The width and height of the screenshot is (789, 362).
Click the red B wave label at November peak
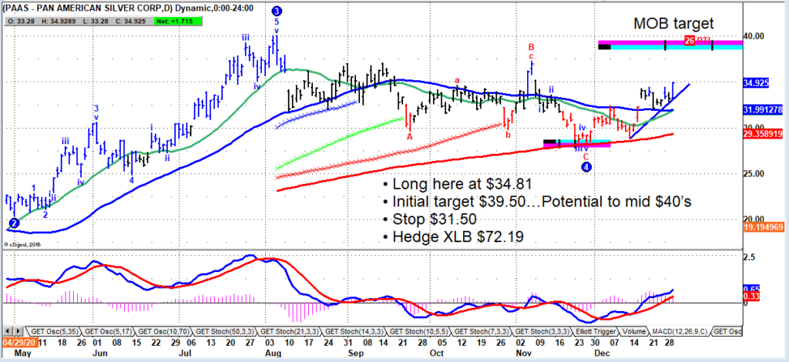pyautogui.click(x=531, y=47)
